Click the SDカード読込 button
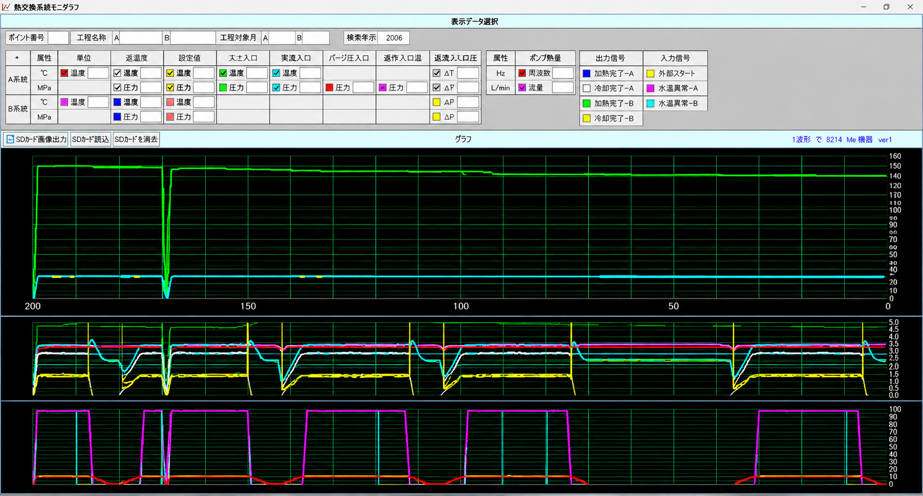This screenshot has width=923, height=496. 91,139
